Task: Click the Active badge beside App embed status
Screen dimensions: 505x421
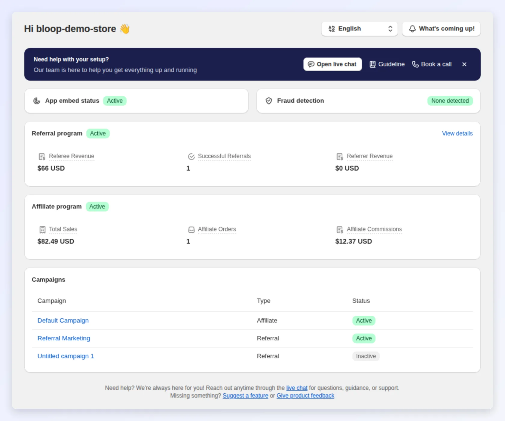Action: coord(115,101)
